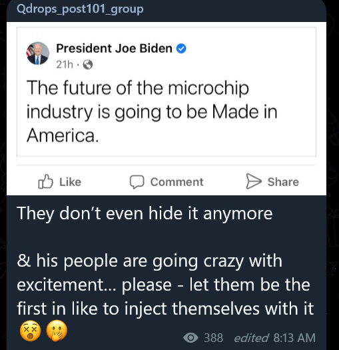Click the Comment text label
This screenshot has height=350, width=339.
[x=176, y=182]
